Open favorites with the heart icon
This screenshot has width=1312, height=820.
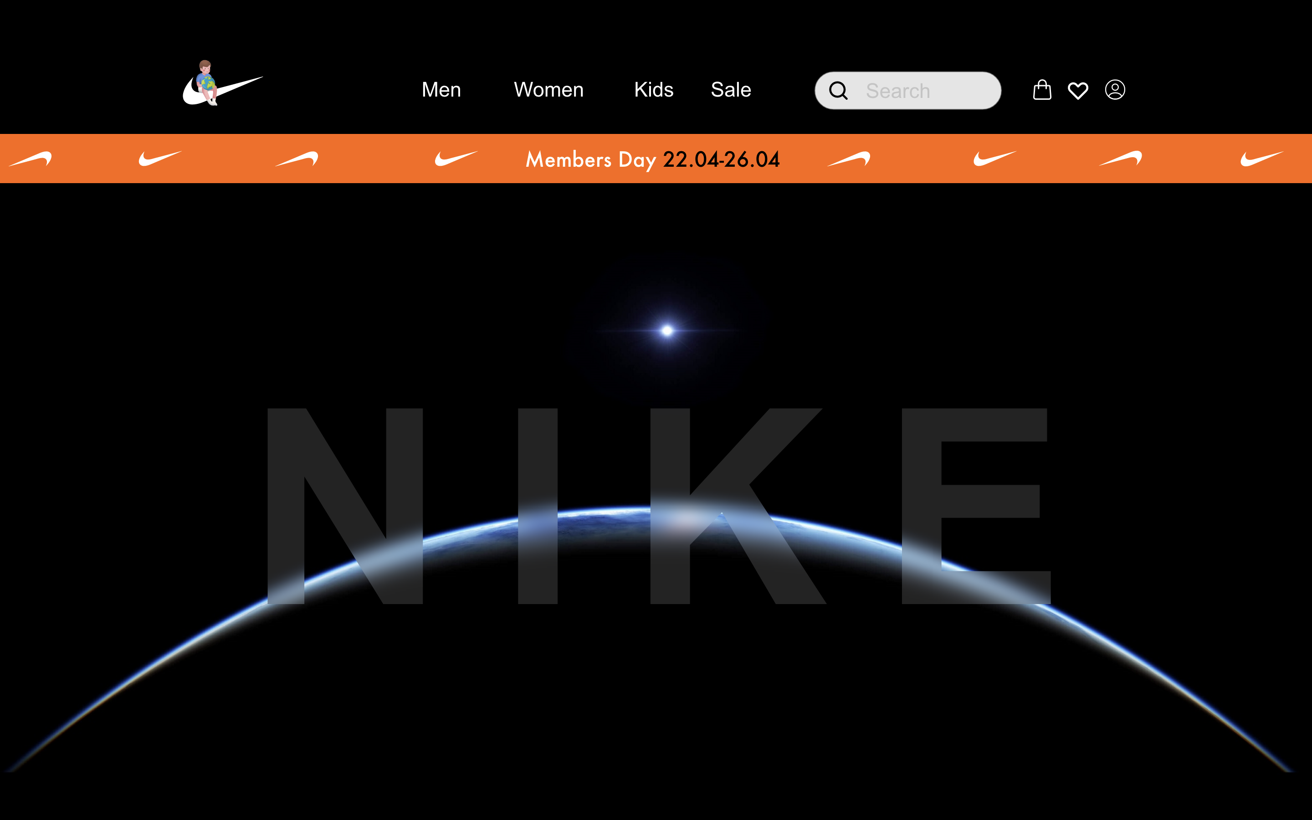(1078, 91)
